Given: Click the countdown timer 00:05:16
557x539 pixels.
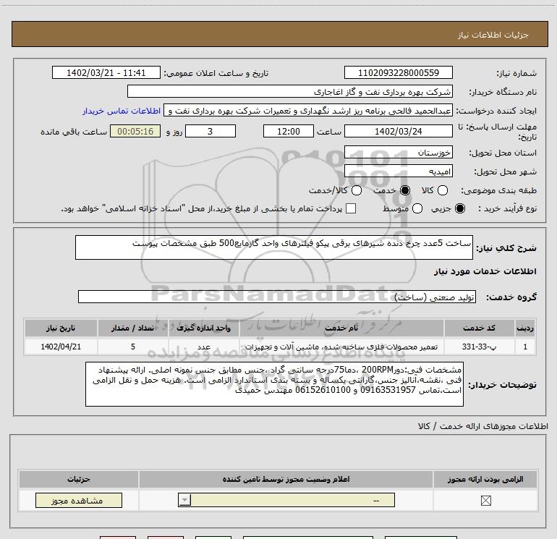Looking at the screenshot, I should [x=135, y=131].
